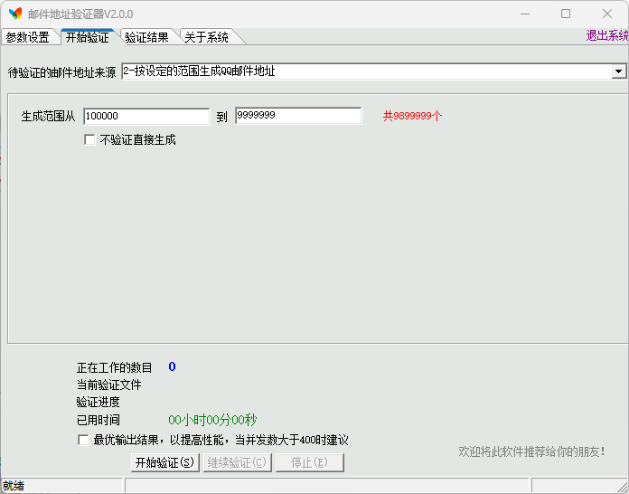
Task: Open the 关于系统 tab
Action: (207, 37)
